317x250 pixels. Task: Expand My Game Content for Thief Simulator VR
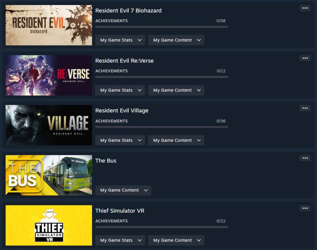pyautogui.click(x=176, y=240)
